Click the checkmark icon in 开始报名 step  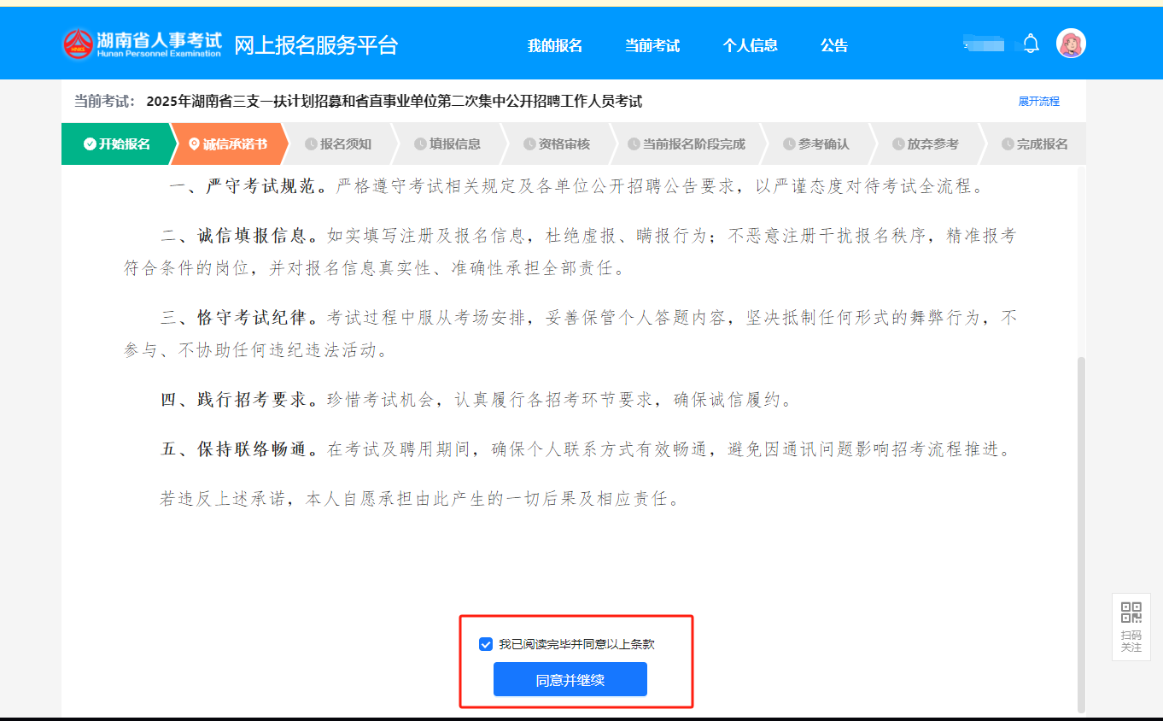[90, 144]
